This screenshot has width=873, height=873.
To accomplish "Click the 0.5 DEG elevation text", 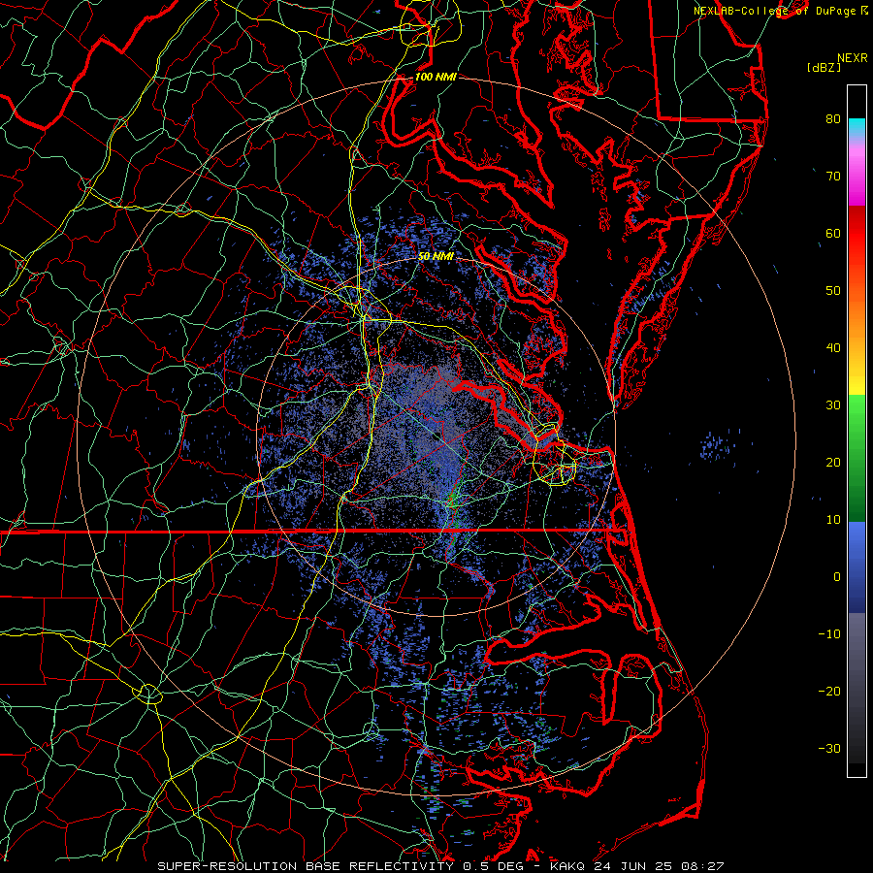I will (x=498, y=866).
